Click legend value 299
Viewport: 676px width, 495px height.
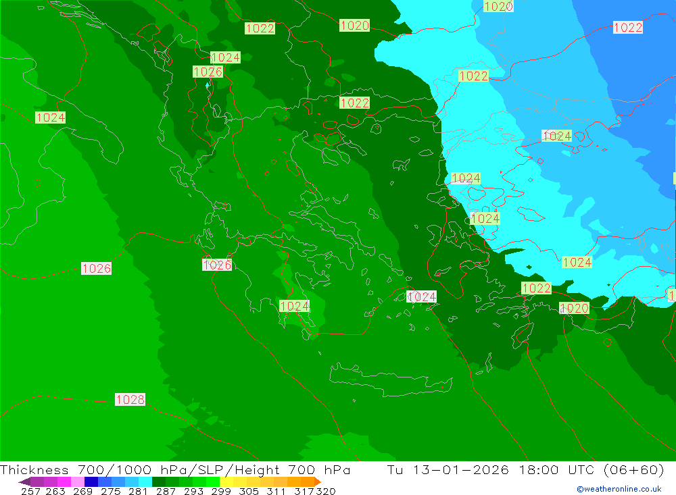pos(221,491)
